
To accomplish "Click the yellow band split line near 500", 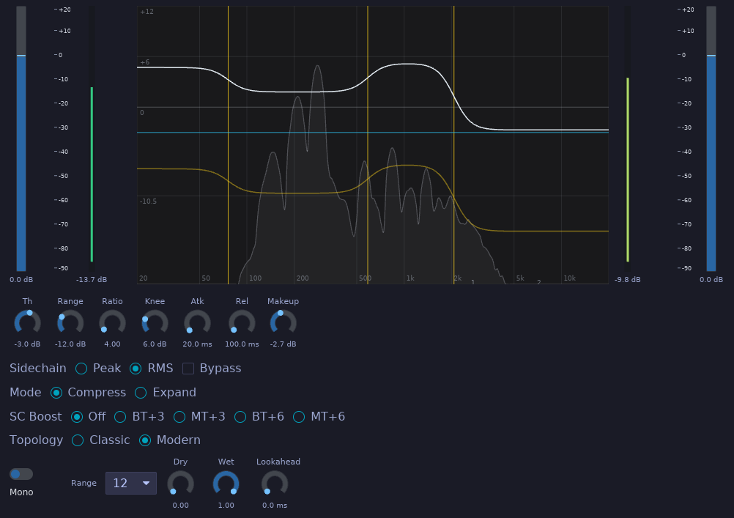I will click(x=368, y=145).
